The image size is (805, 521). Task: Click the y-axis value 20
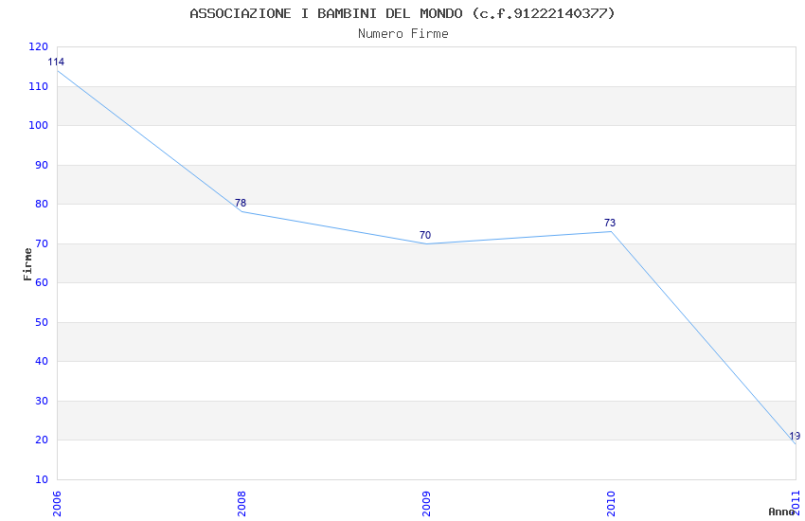tap(42, 440)
